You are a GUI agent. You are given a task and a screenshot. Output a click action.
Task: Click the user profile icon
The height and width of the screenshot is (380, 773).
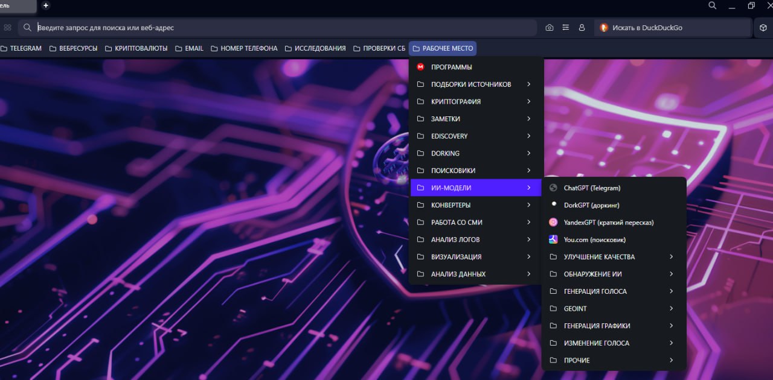click(x=582, y=28)
